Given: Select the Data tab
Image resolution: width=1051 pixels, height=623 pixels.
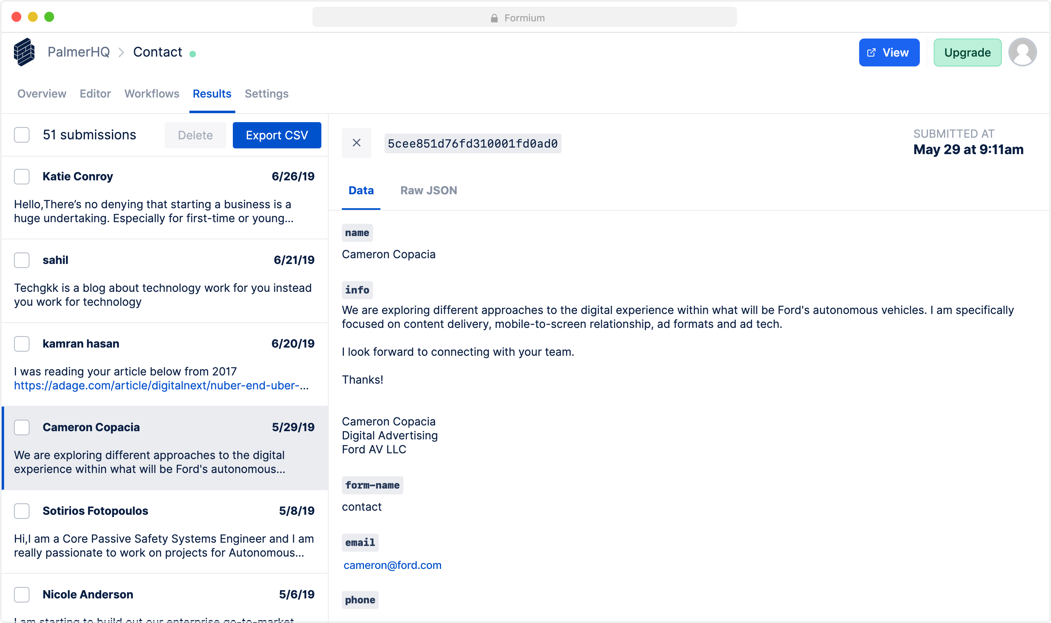Looking at the screenshot, I should click(361, 191).
